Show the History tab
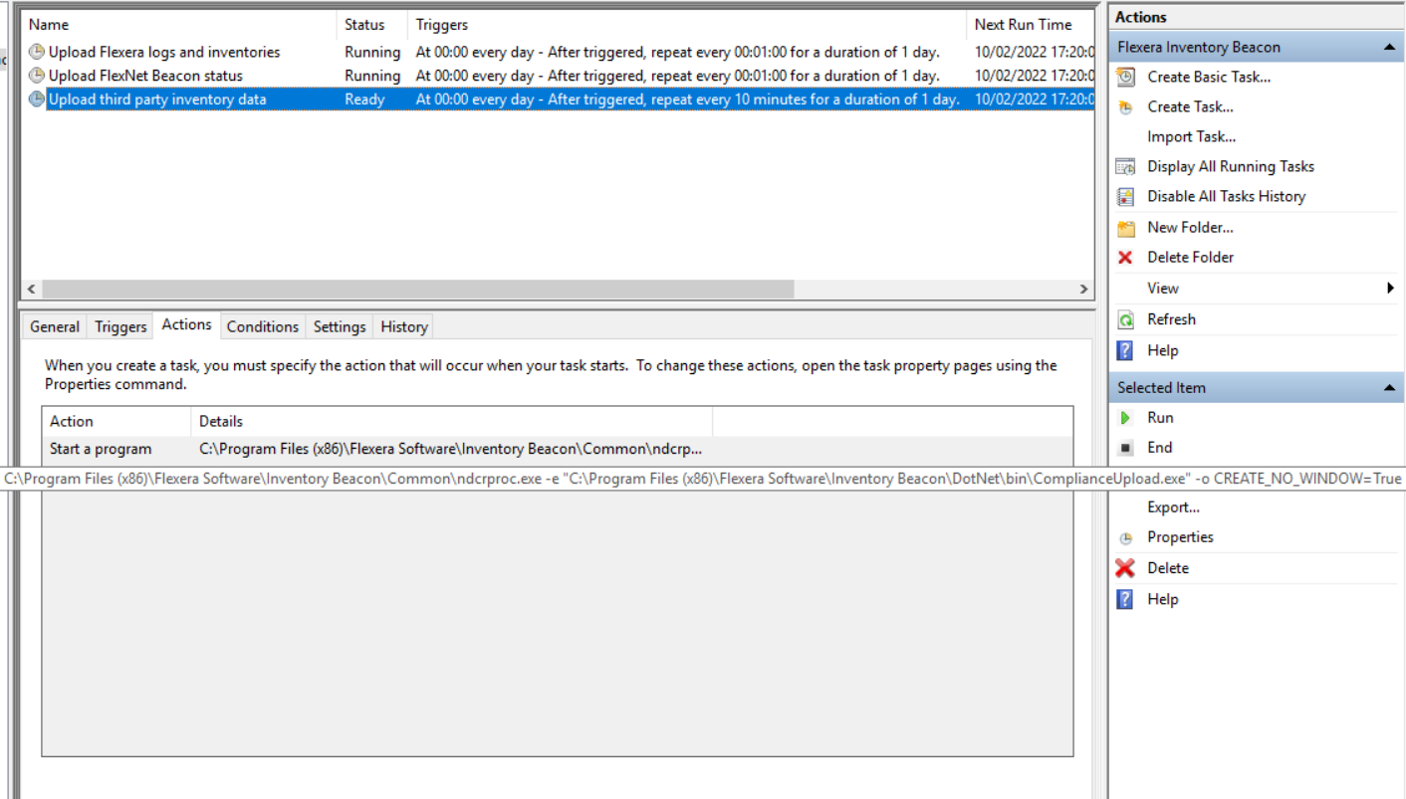 (404, 326)
